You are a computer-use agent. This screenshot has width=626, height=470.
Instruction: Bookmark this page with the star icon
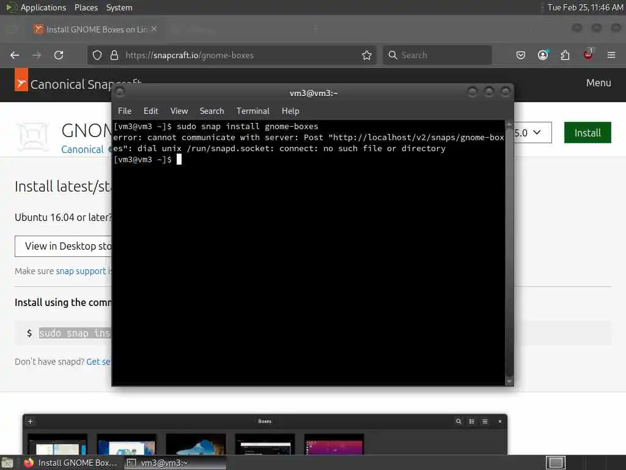[x=367, y=55]
